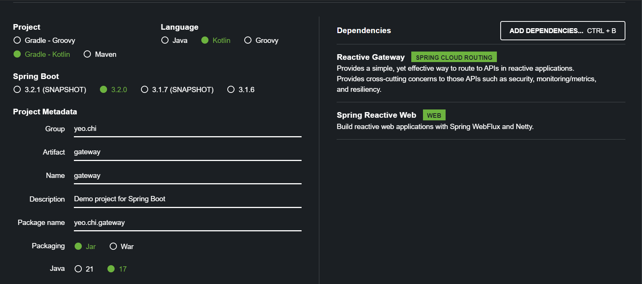Click the Spring WebFlux and Netty description
The height and width of the screenshot is (284, 642).
click(x=435, y=127)
